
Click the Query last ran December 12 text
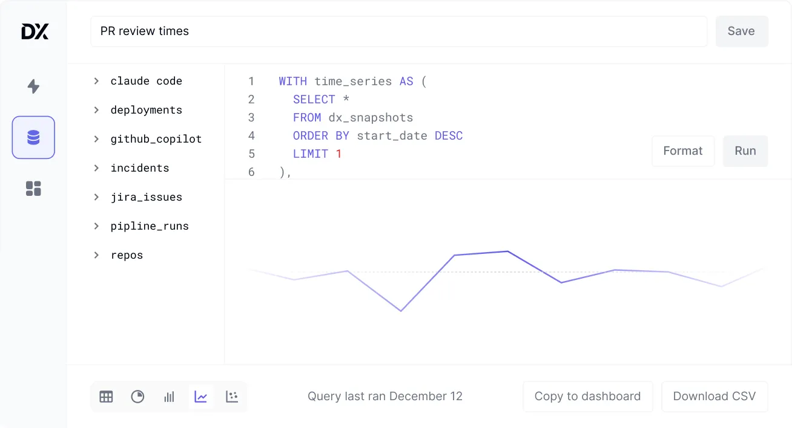[385, 397]
